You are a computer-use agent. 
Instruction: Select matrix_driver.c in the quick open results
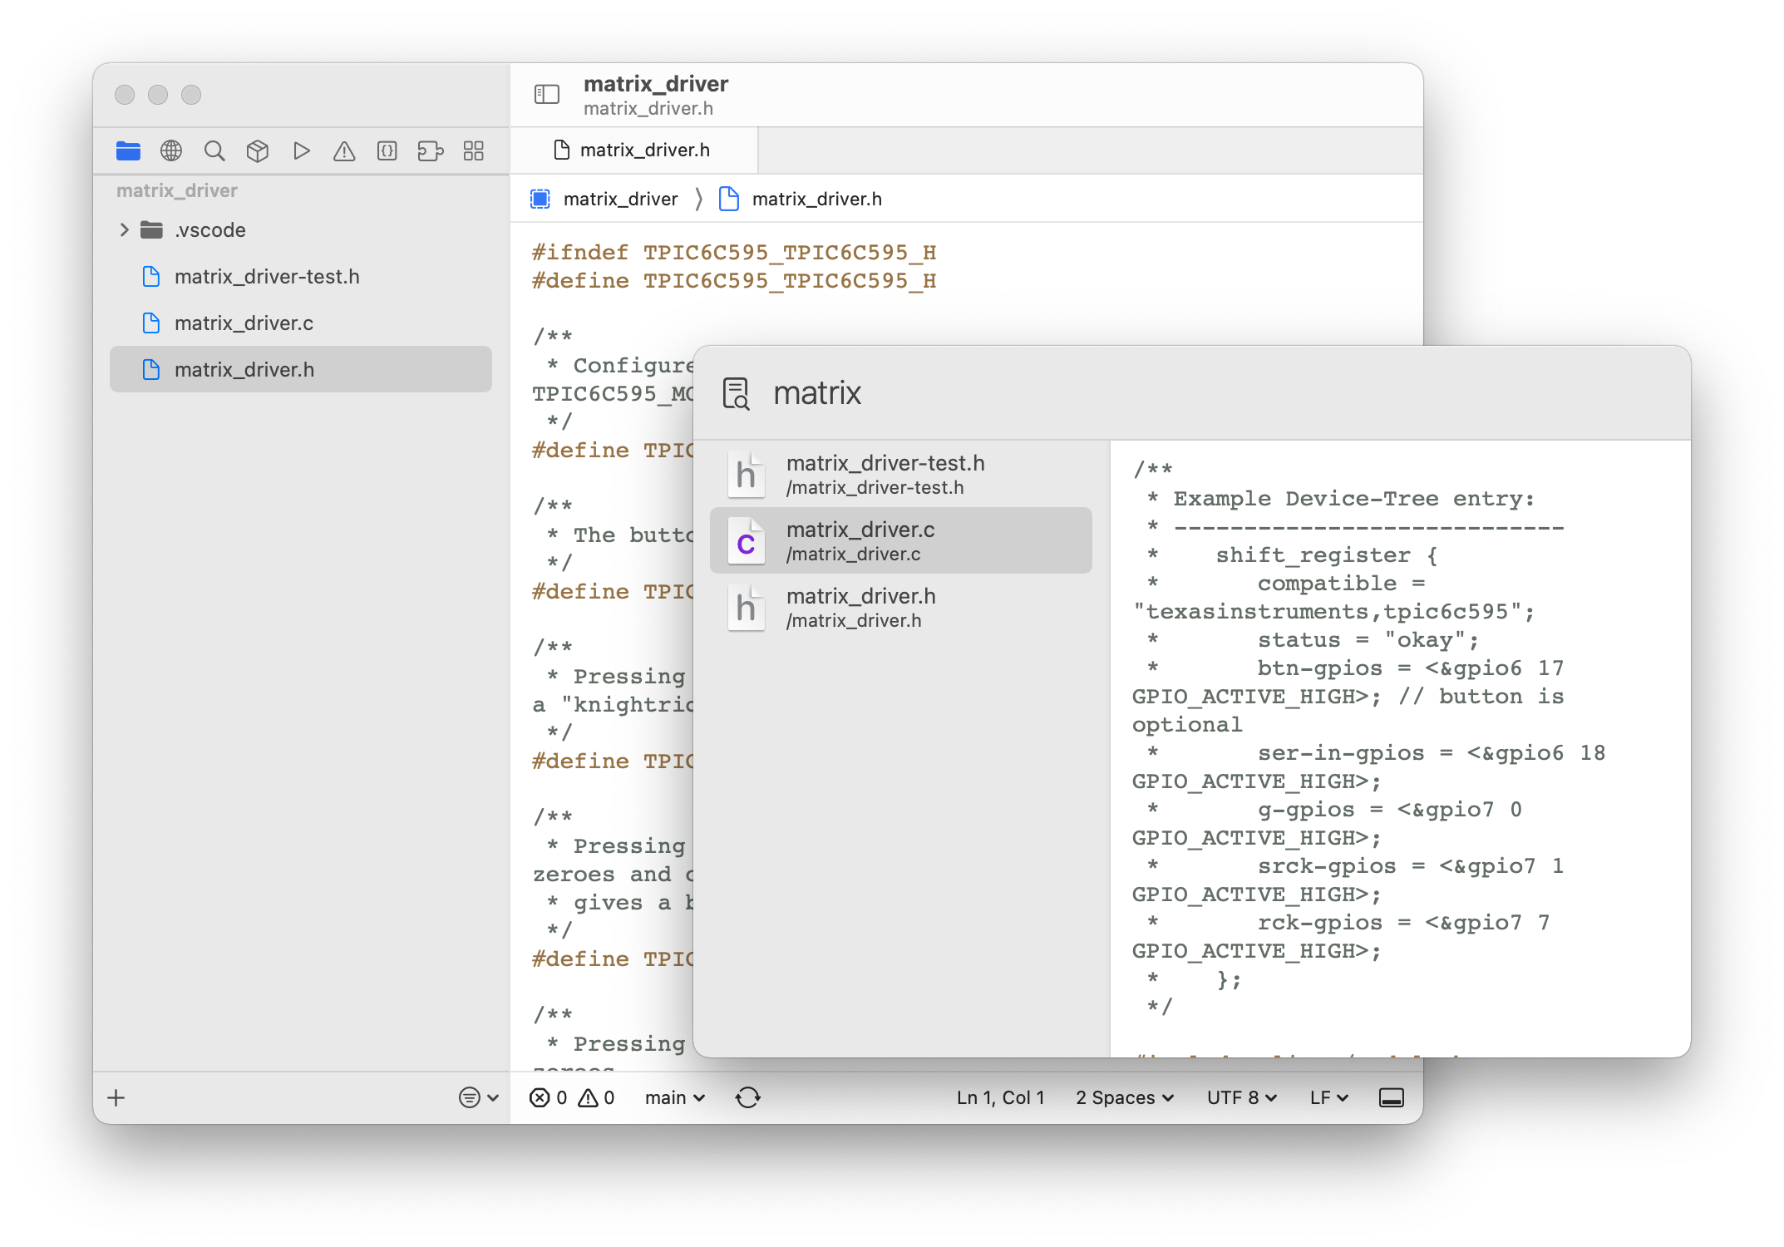click(901, 540)
